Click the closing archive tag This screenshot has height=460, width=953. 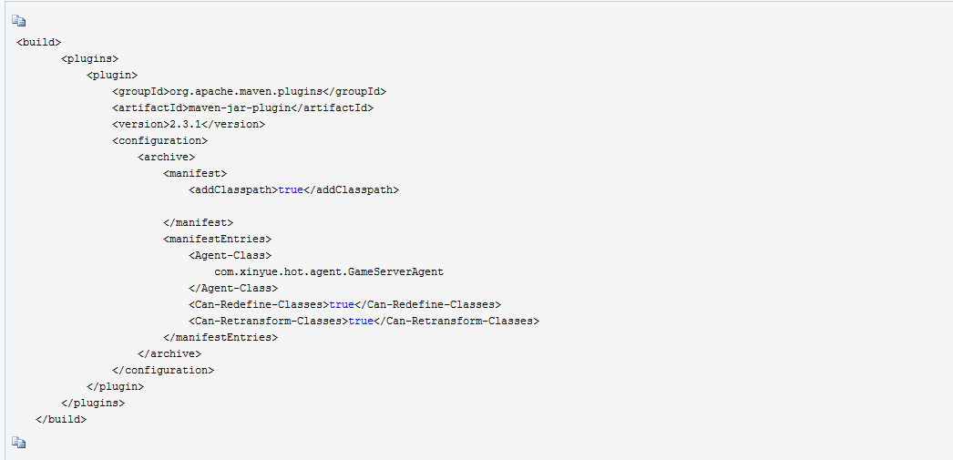169,353
